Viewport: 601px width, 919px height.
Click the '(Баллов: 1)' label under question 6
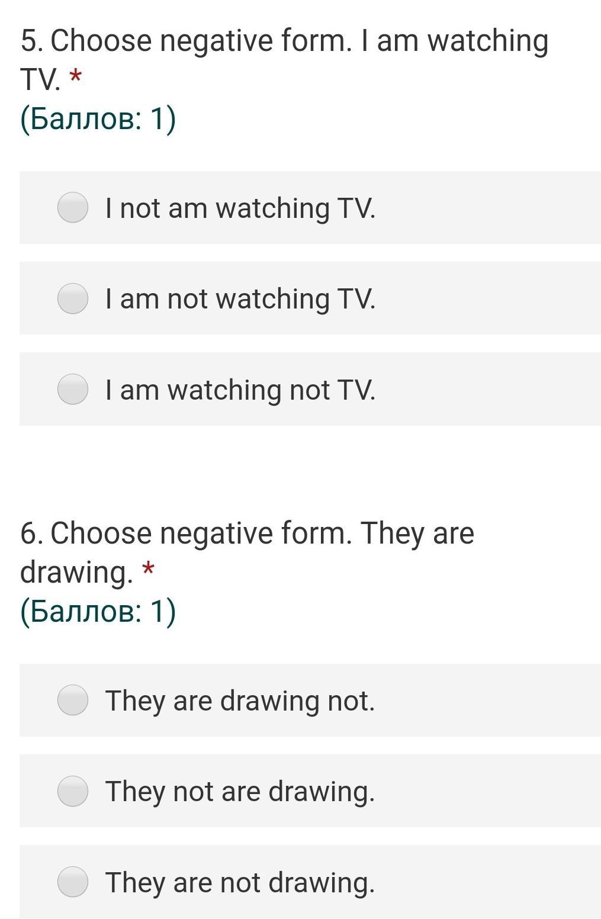click(x=98, y=611)
